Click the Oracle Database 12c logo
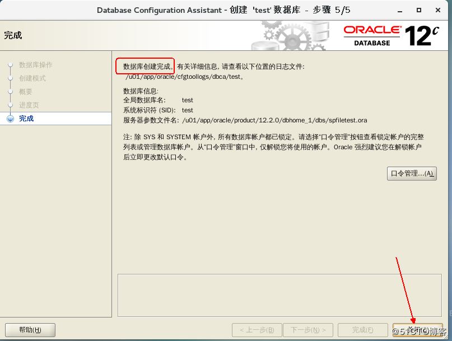452x341 pixels. click(392, 36)
